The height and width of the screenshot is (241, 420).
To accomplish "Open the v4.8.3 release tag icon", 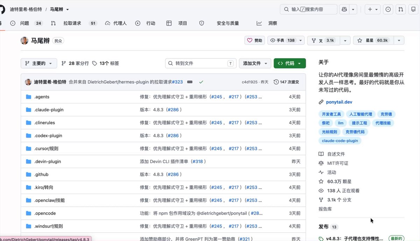I will click(321, 239).
